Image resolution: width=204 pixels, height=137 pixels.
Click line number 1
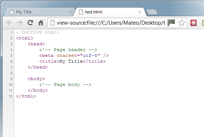[12, 32]
